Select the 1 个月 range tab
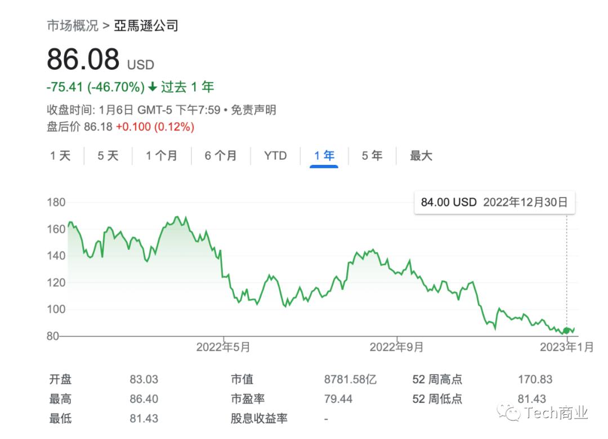608x439 pixels. [161, 156]
